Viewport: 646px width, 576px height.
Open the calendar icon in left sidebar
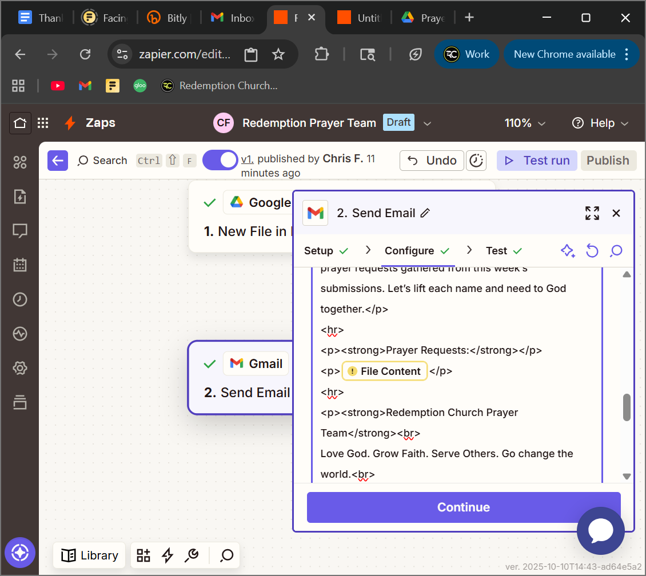(20, 265)
